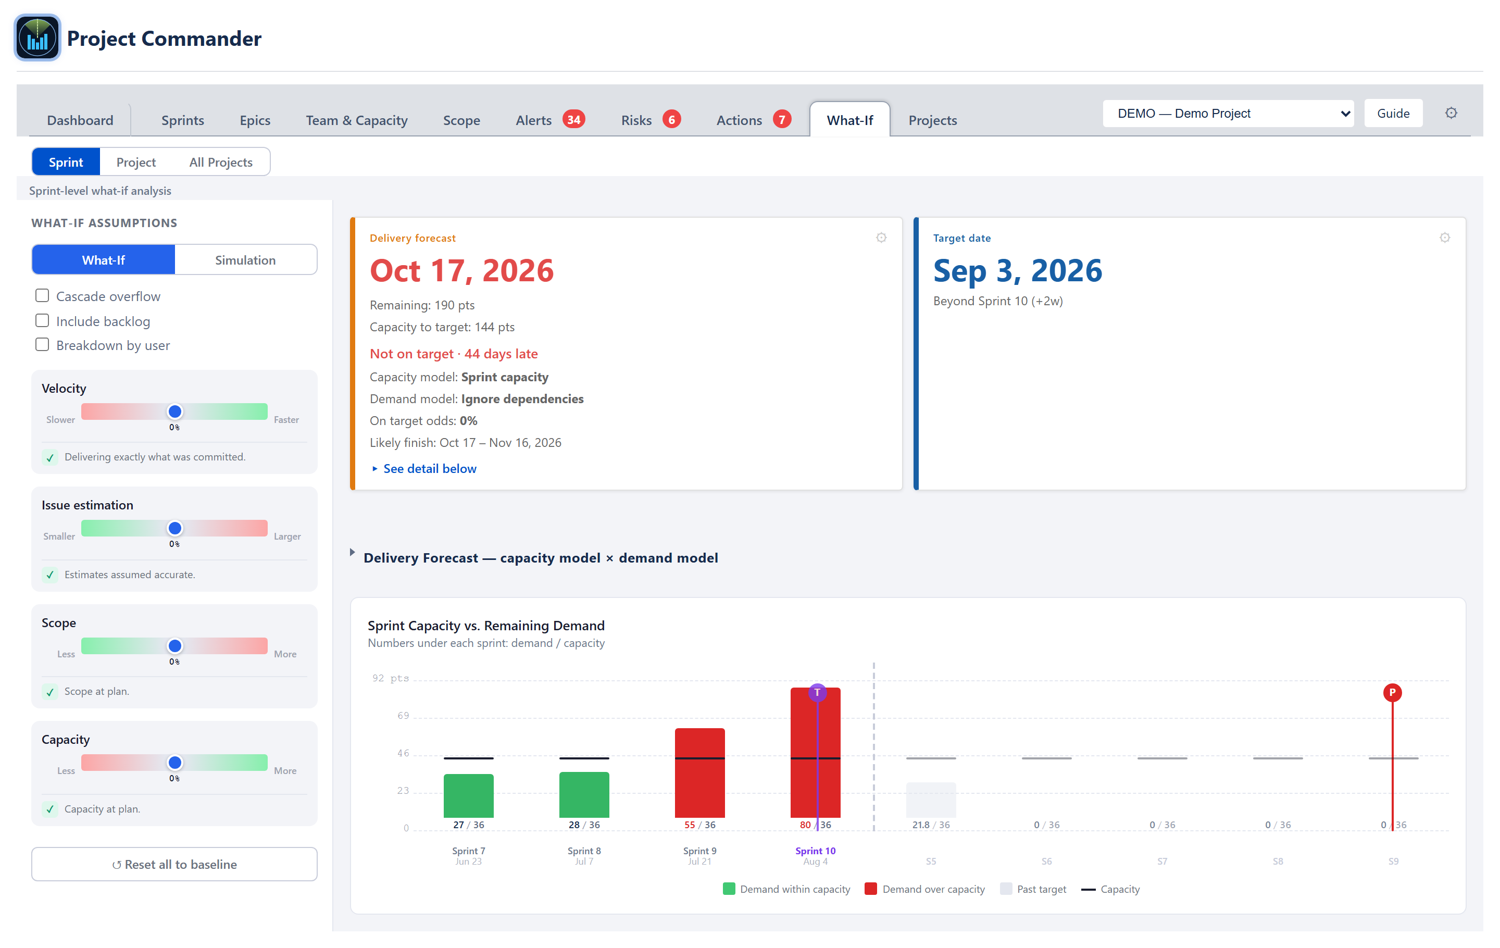Click the "Sep 3, 2026" target date
Viewport: 1500px width, 948px height.
1017,270
